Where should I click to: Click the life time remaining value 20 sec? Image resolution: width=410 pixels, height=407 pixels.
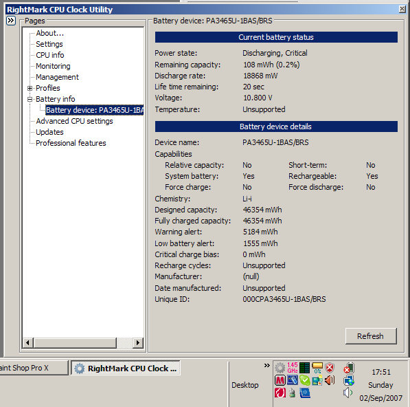point(253,87)
